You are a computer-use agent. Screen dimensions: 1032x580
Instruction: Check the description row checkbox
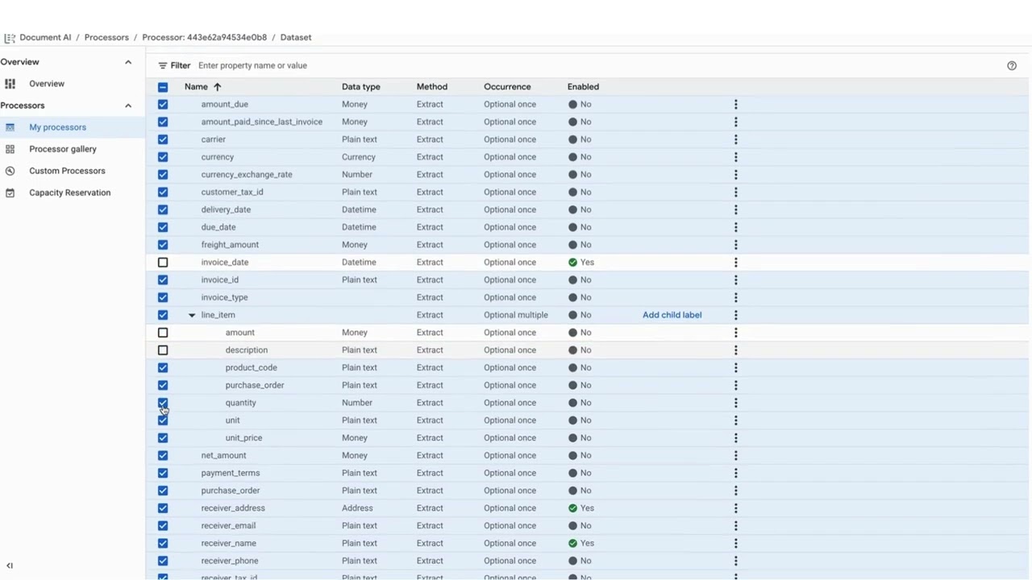(163, 350)
